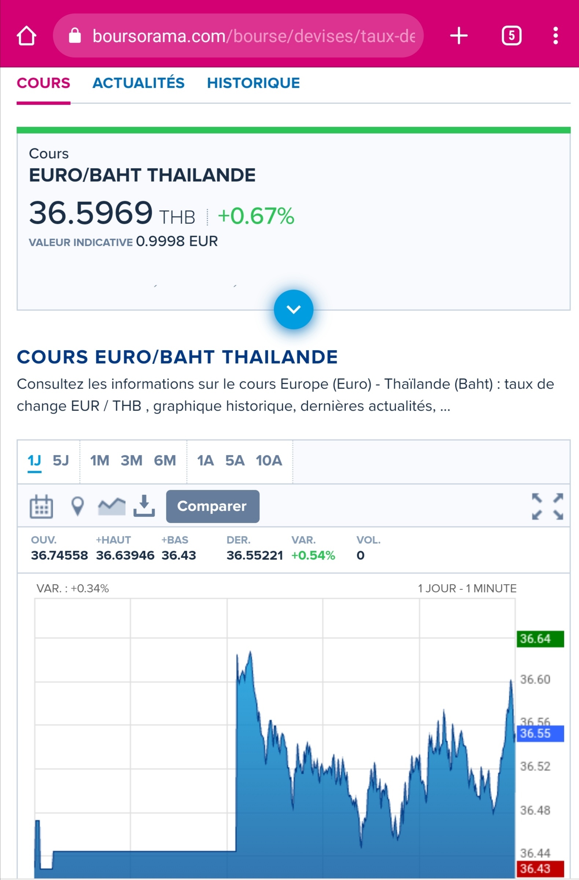
Task: Open the tab switcher showing 5 tabs
Action: [511, 36]
